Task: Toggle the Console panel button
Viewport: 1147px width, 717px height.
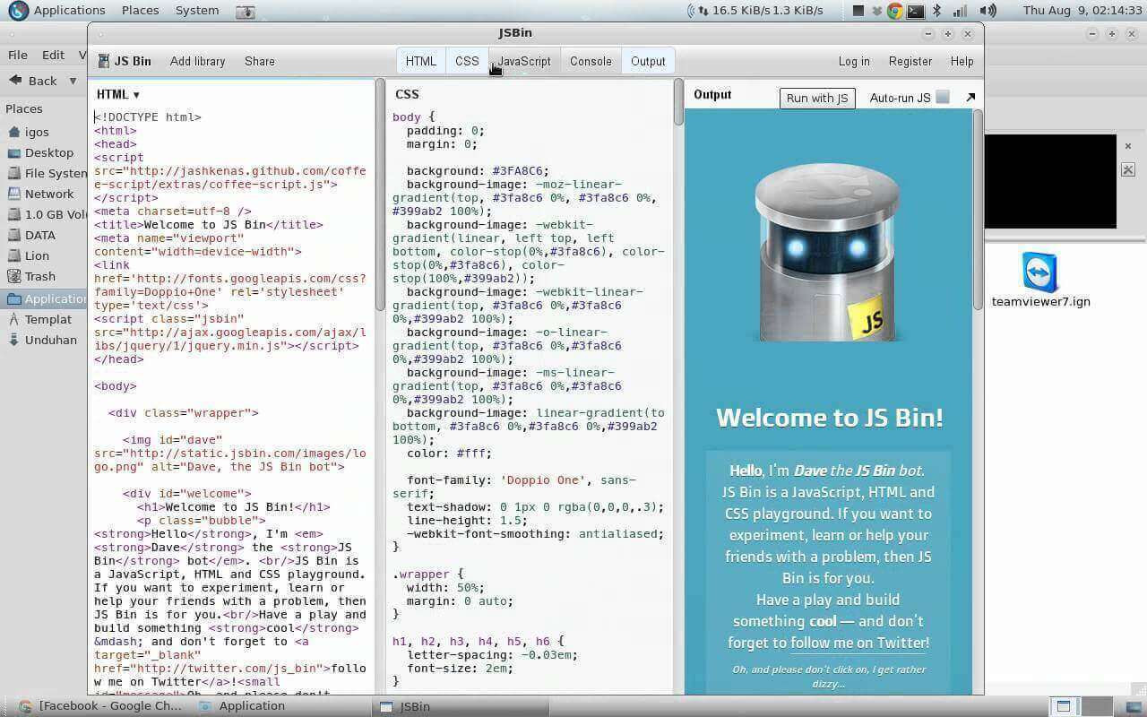Action: pyautogui.click(x=591, y=61)
